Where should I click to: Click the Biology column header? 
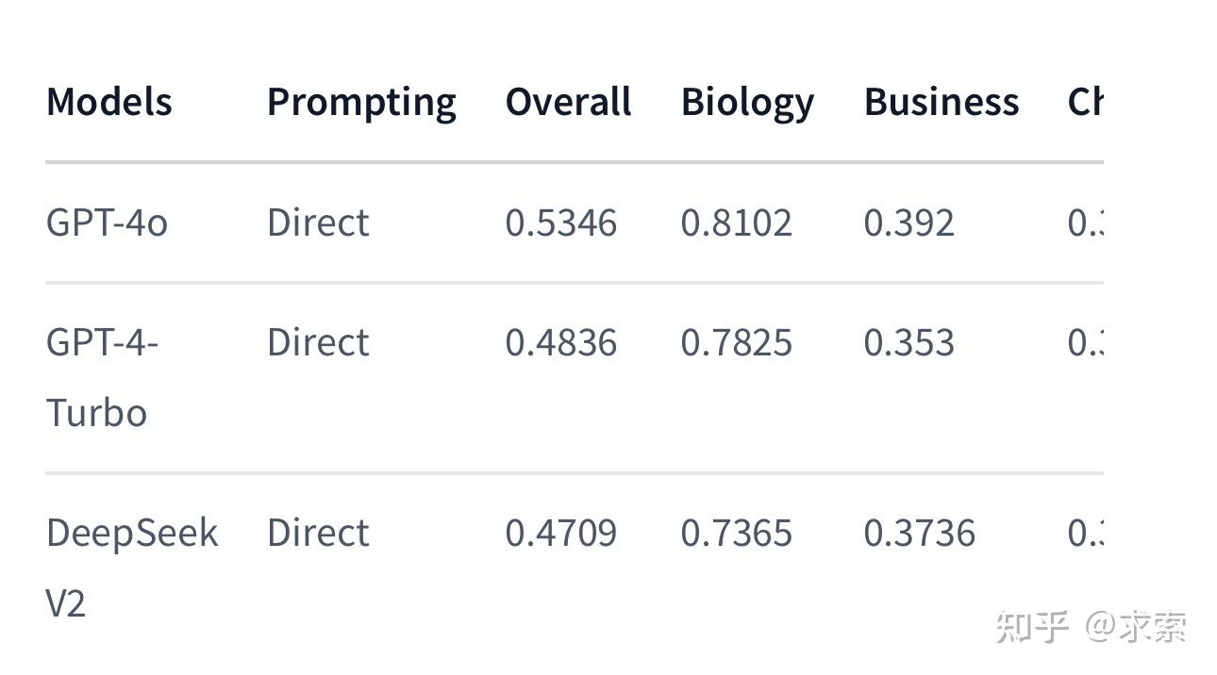tap(747, 102)
